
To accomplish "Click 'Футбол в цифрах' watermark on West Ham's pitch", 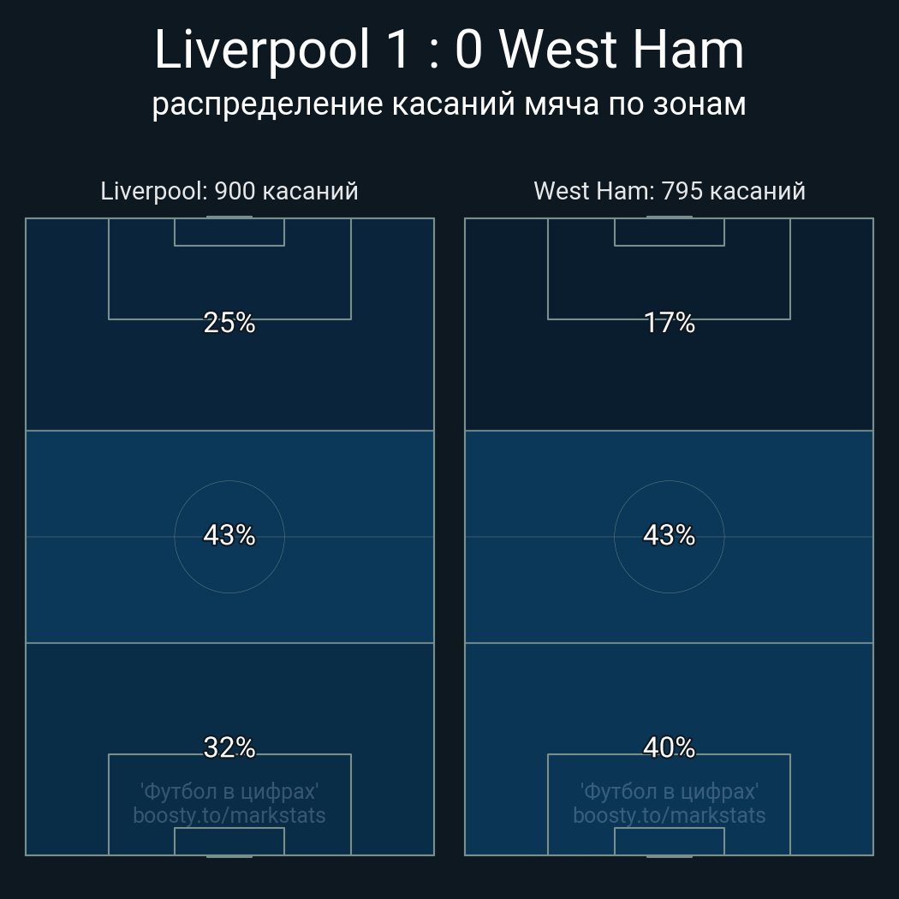I will [x=670, y=791].
